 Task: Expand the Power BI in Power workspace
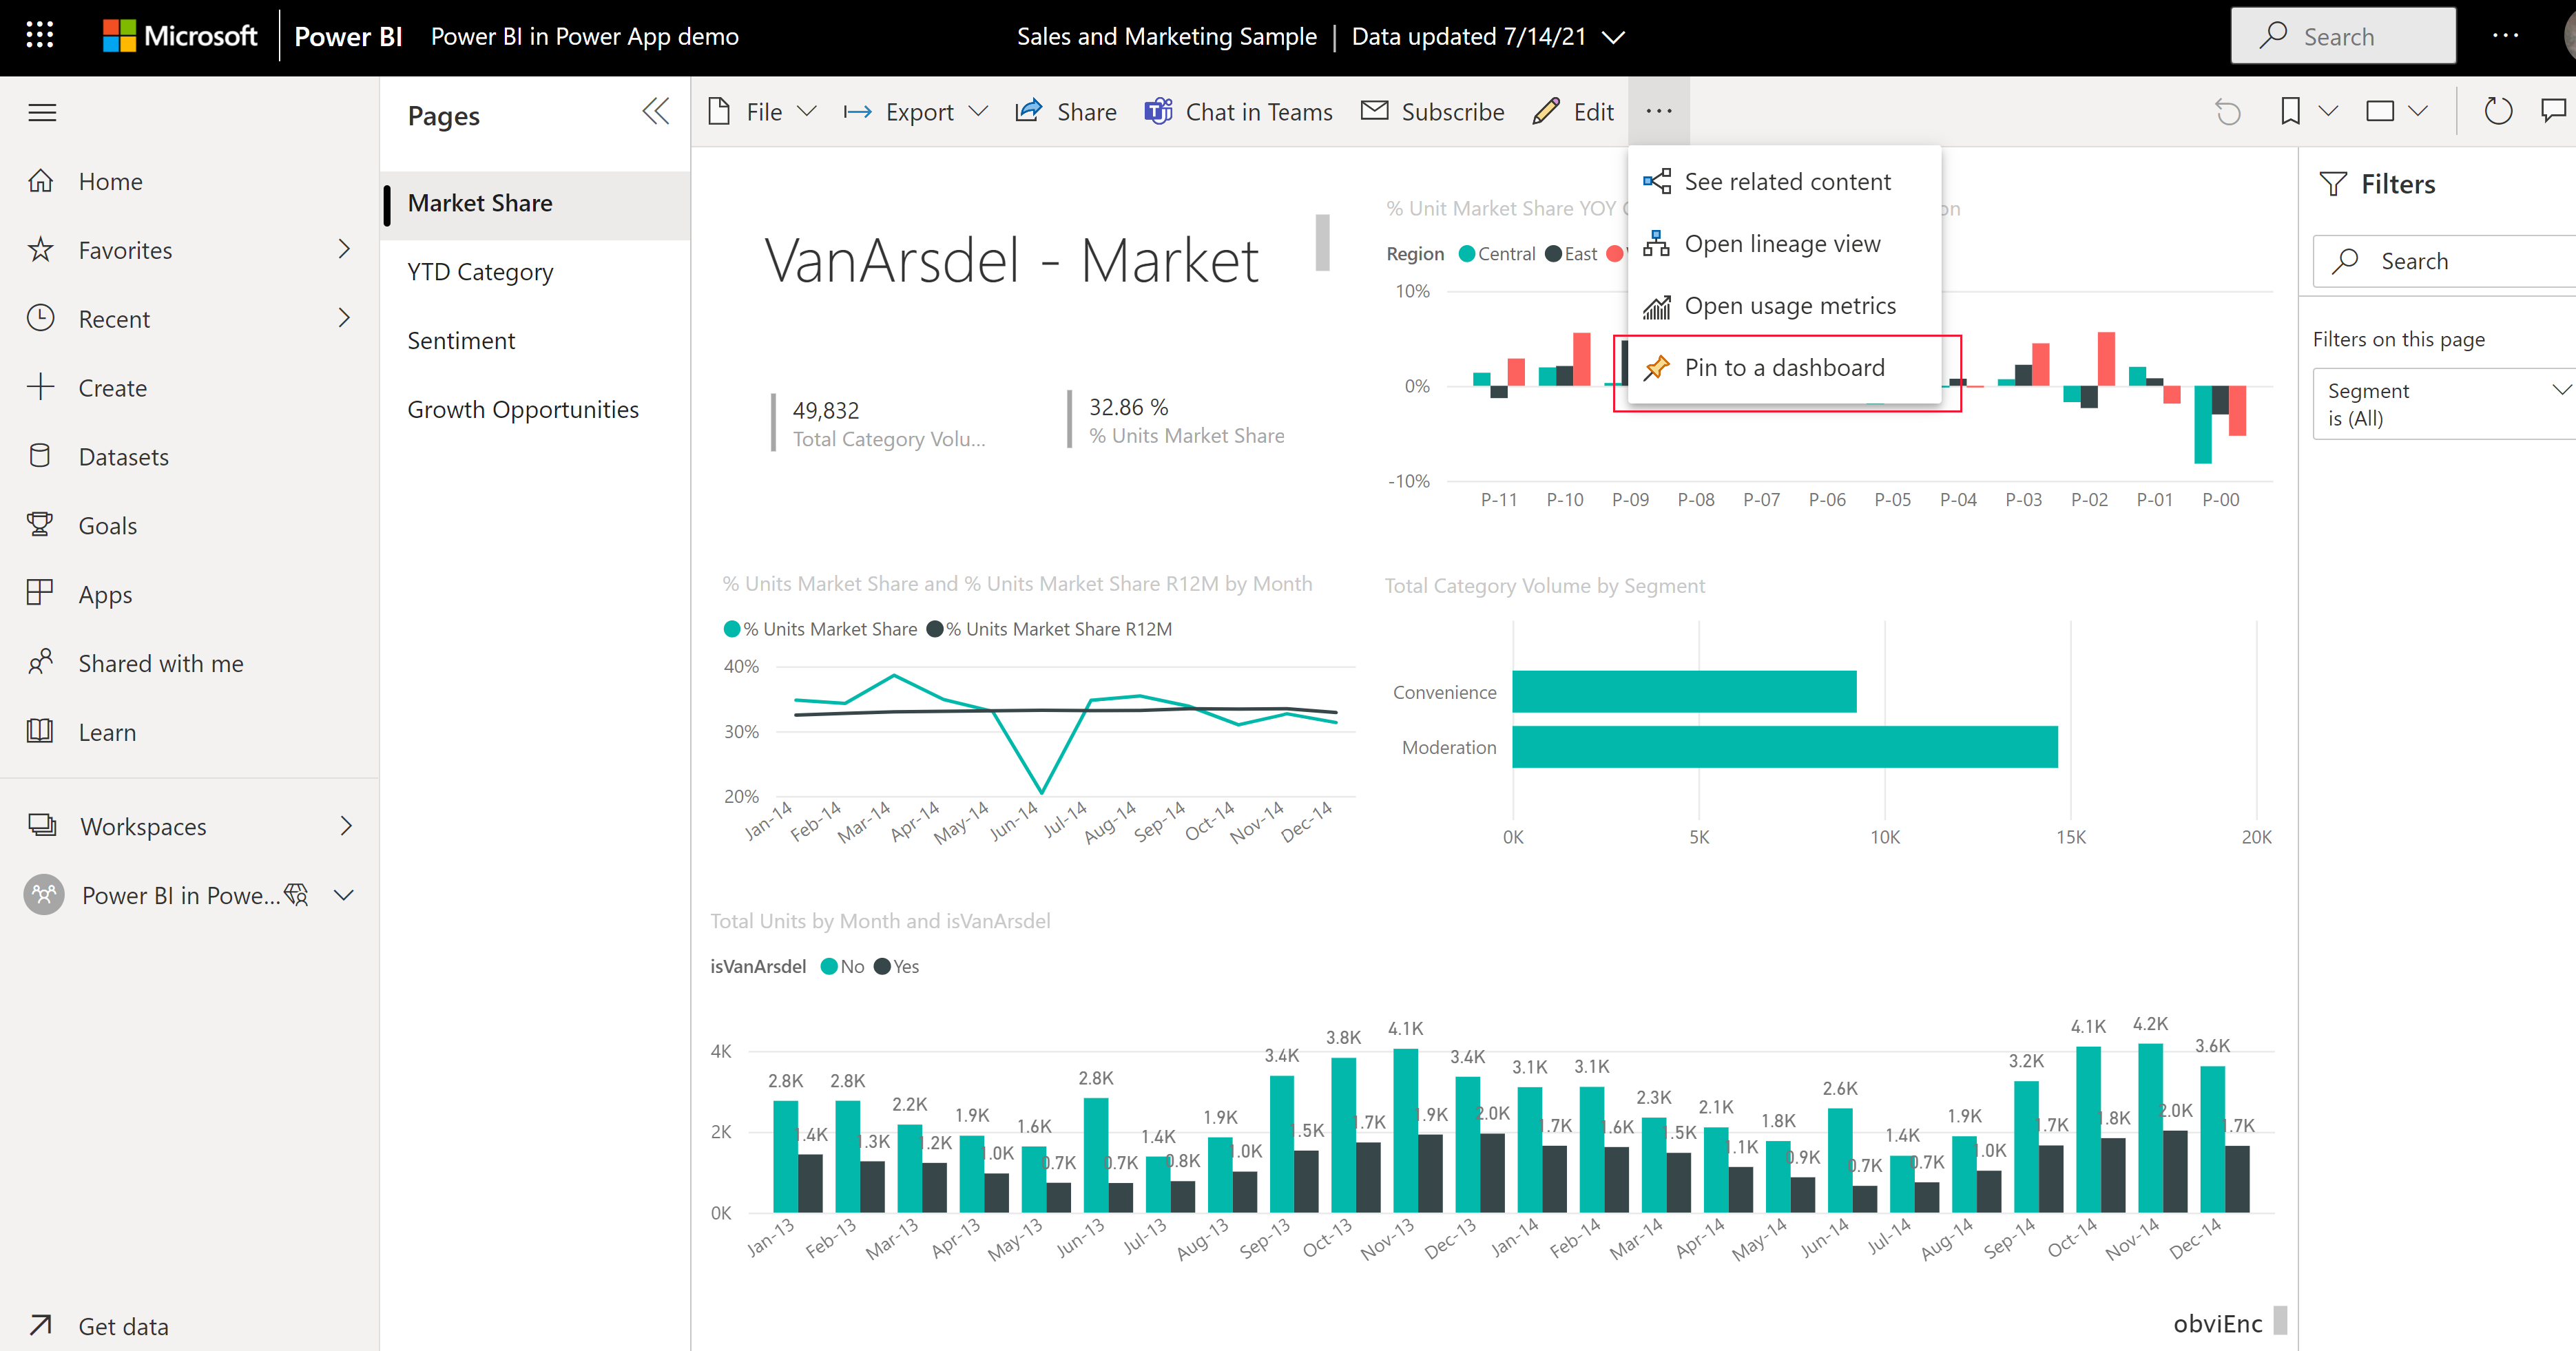click(341, 894)
